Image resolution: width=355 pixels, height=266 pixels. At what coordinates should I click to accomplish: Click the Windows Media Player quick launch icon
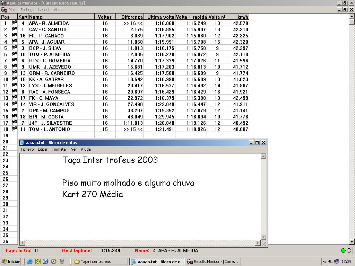tap(53, 261)
